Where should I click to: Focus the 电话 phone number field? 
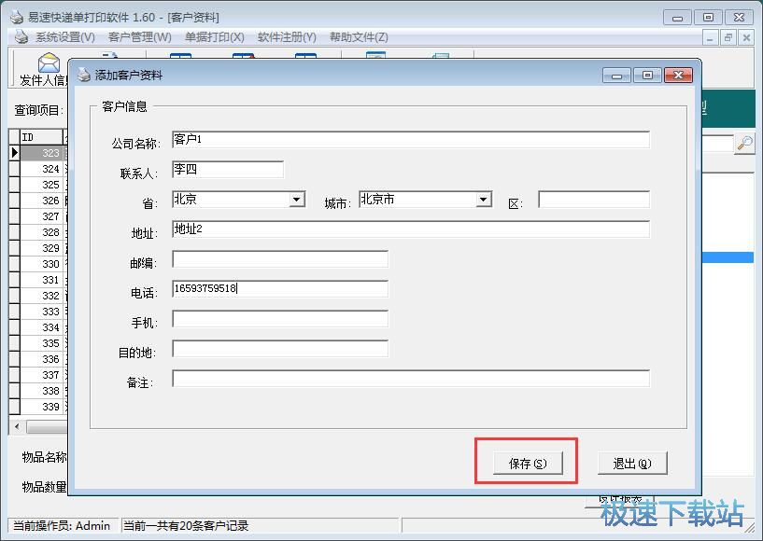pyautogui.click(x=280, y=289)
